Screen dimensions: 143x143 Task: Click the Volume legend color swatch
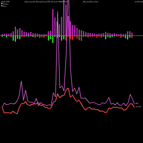pyautogui.click(x=2, y=4)
